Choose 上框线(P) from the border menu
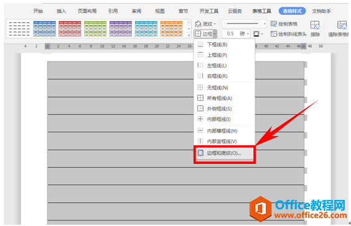Screen dimensions: 351x226 point(224,55)
